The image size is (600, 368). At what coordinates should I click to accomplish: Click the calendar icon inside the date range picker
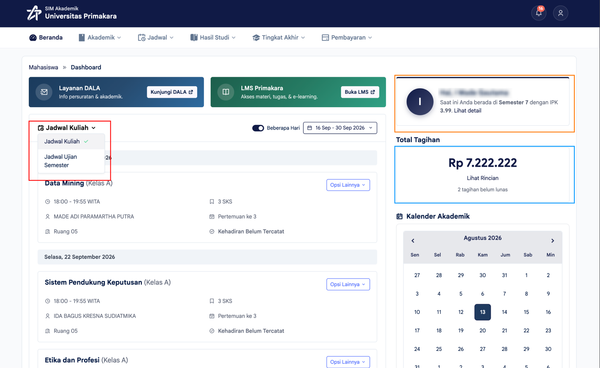[310, 128]
